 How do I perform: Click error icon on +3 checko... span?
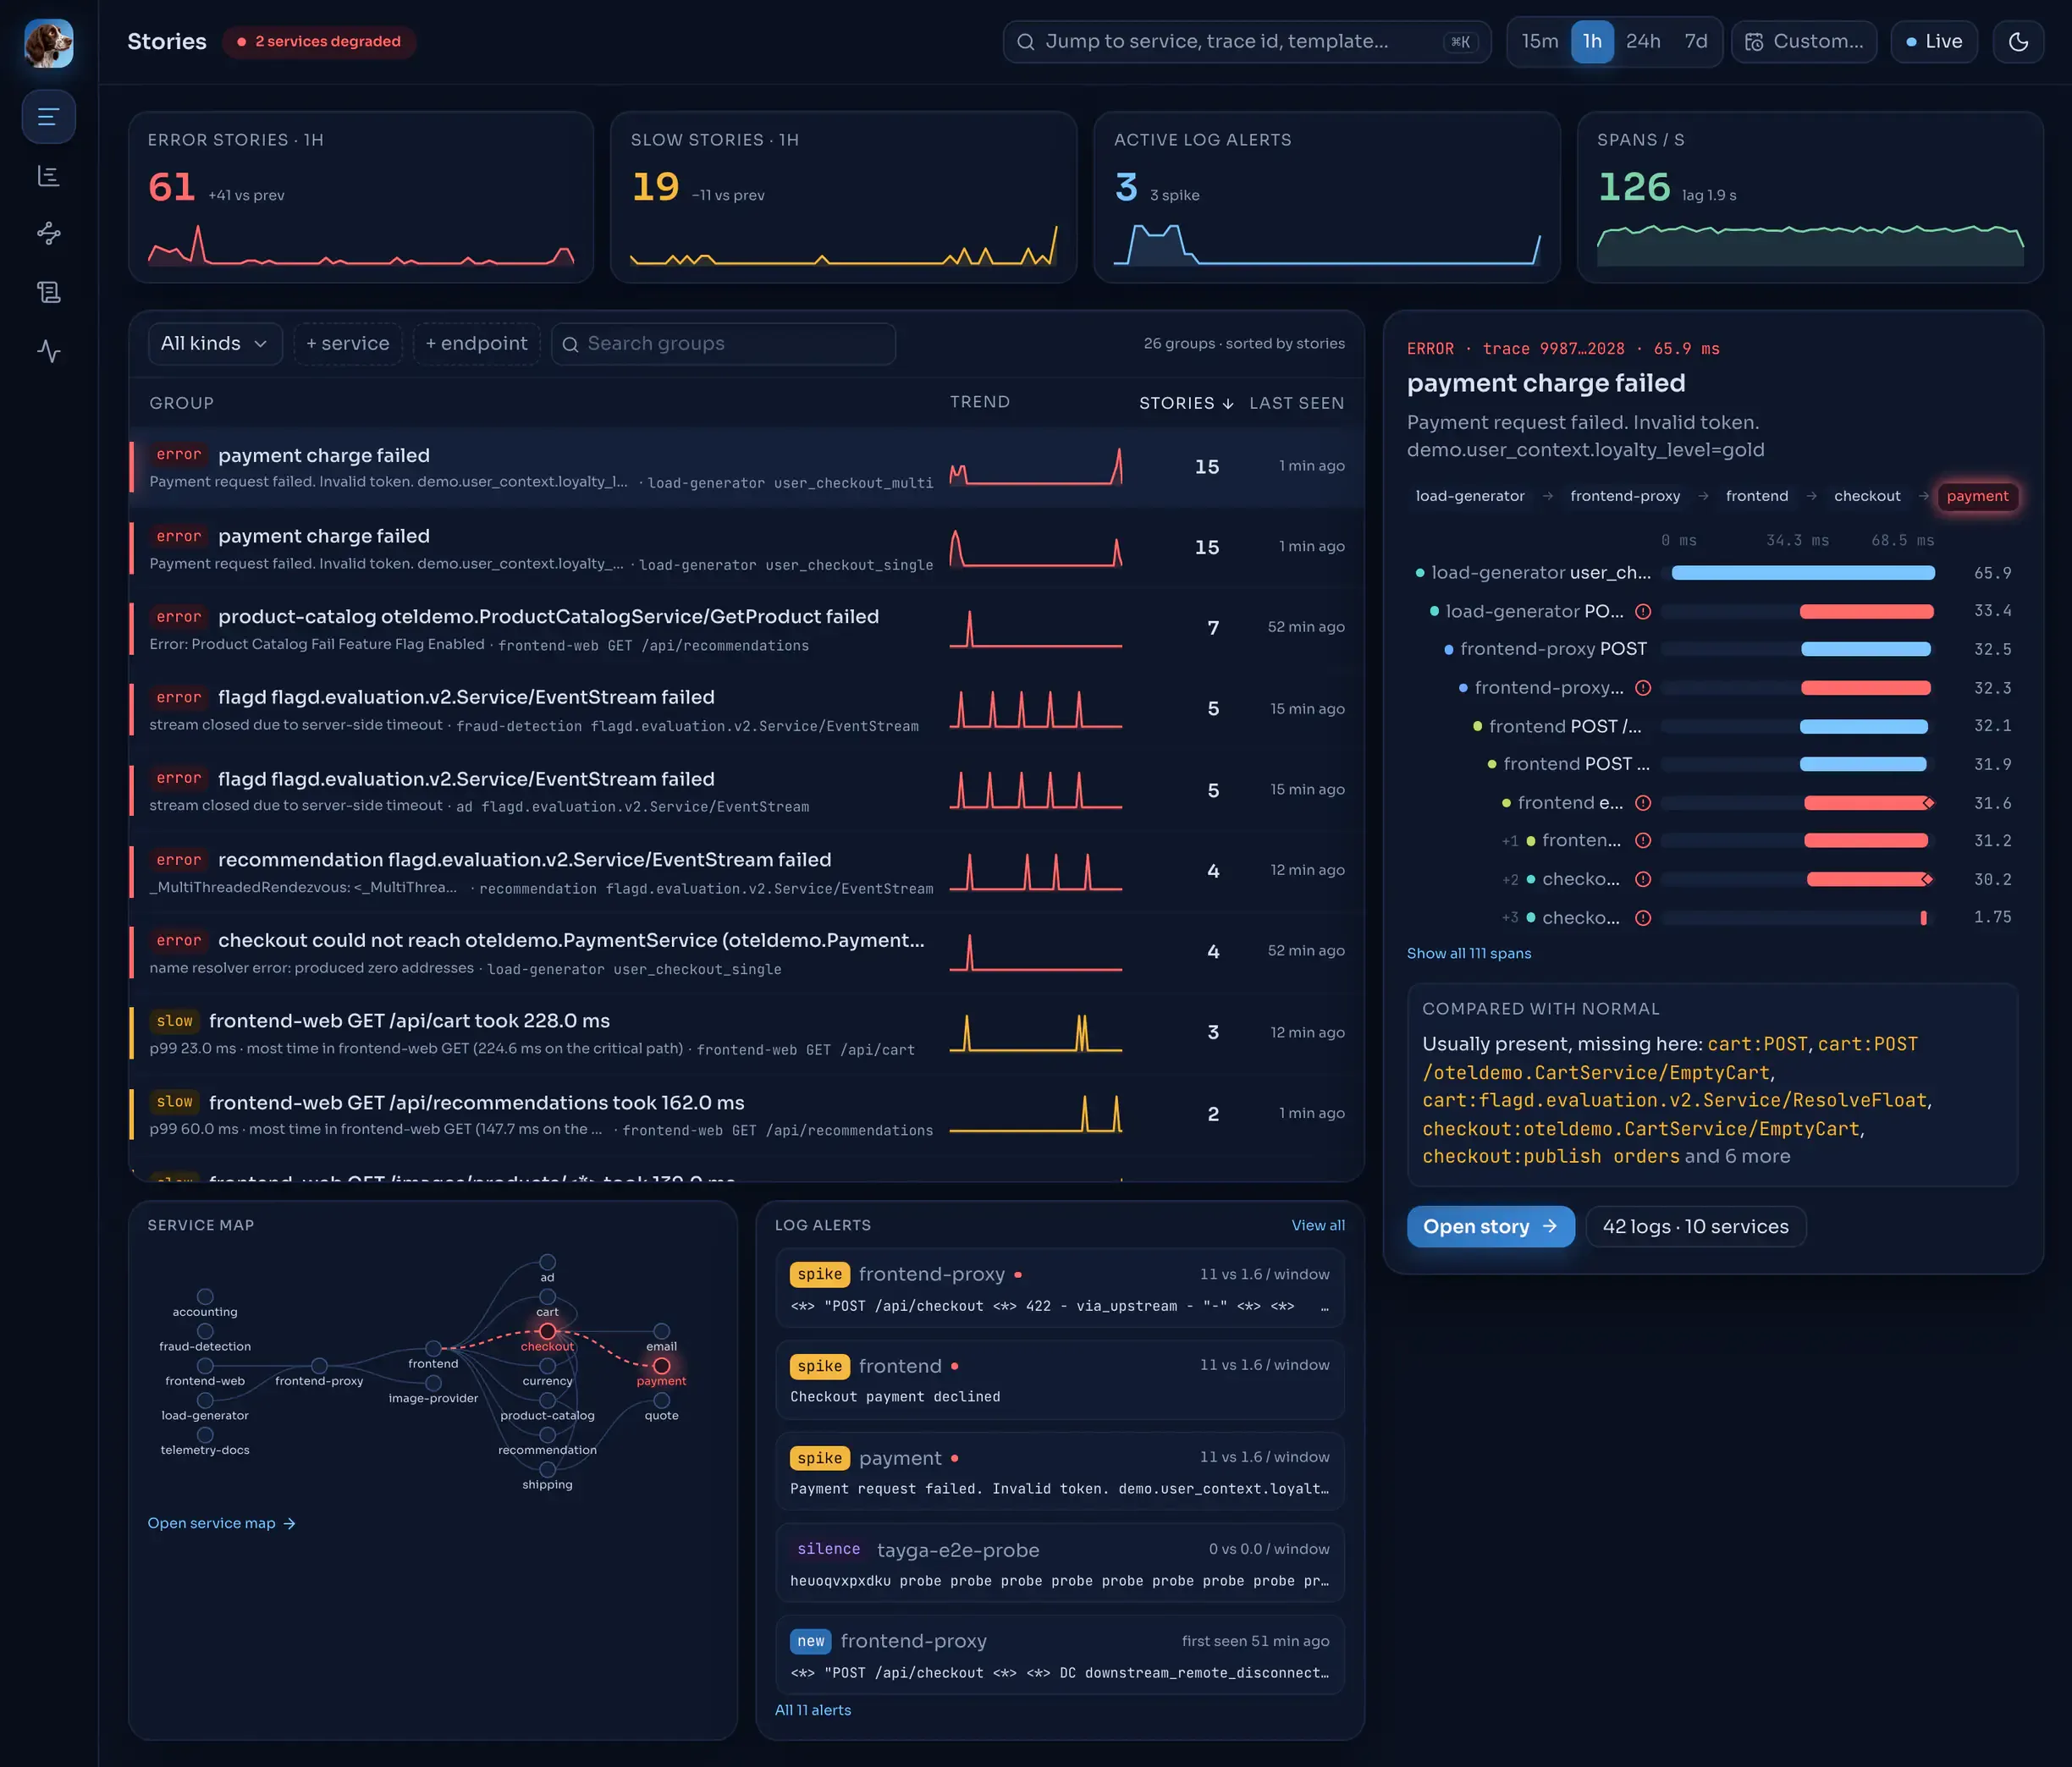point(1642,918)
